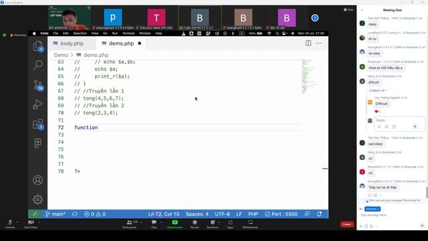This screenshot has width=428, height=241.
Task: Open the Everyone recipient dropdown in chat
Action: tap(372, 209)
